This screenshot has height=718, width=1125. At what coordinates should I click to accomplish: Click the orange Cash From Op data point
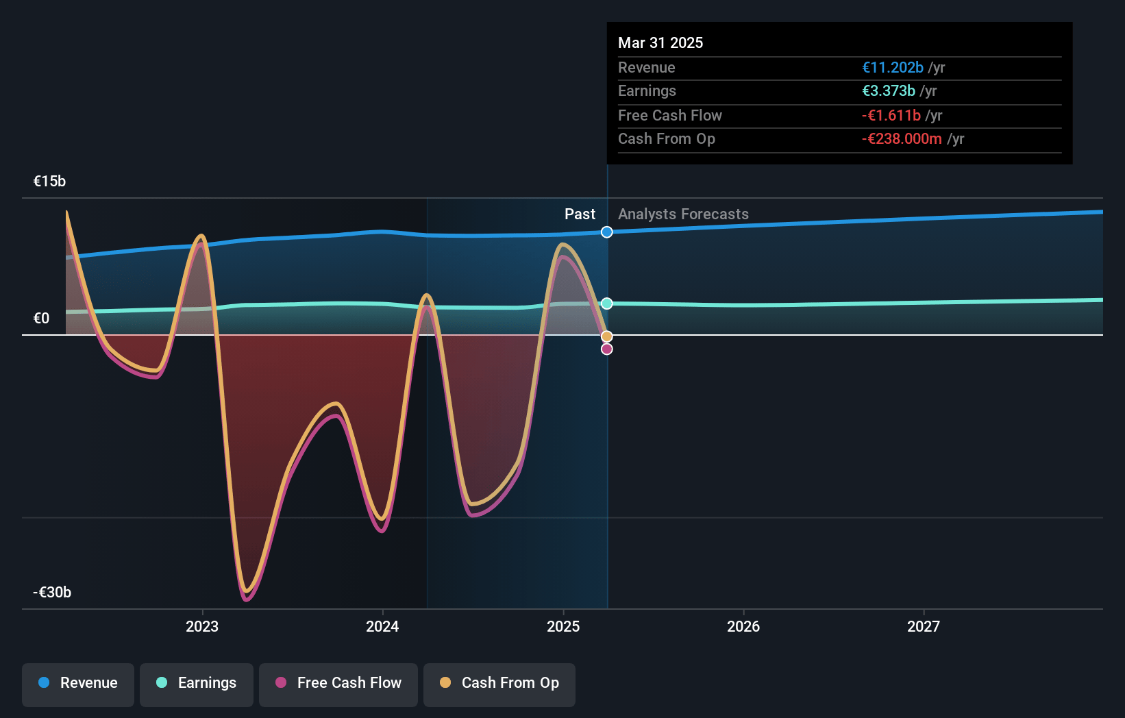(x=607, y=336)
